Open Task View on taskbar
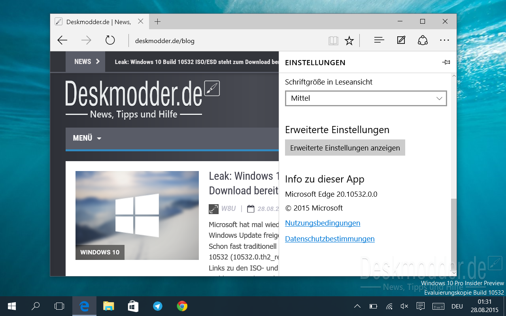Screen dimensions: 506x316 59,306
